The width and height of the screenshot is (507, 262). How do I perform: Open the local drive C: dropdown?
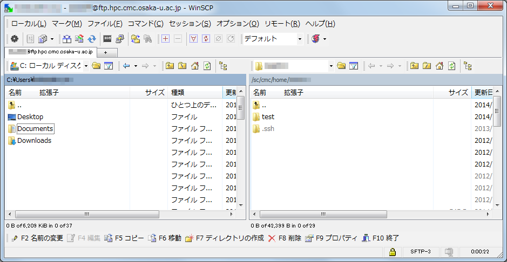coord(86,66)
